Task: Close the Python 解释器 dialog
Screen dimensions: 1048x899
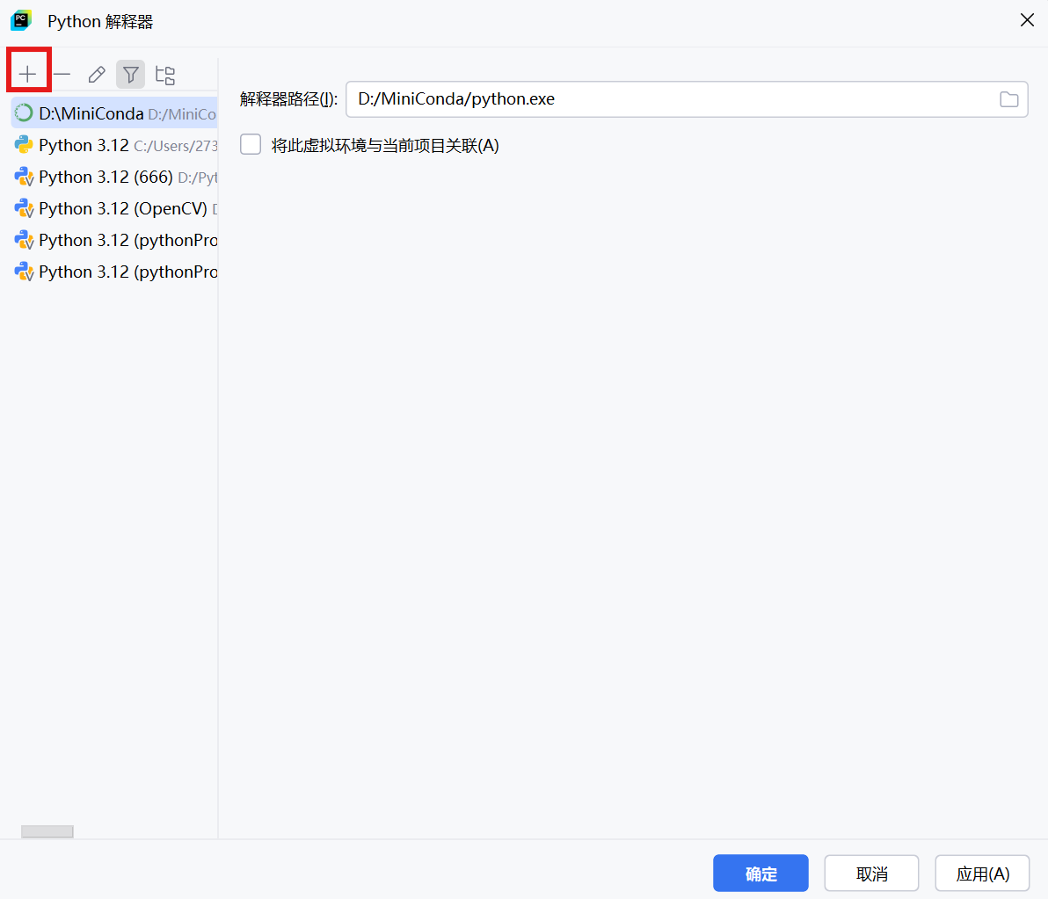Action: point(1027,21)
